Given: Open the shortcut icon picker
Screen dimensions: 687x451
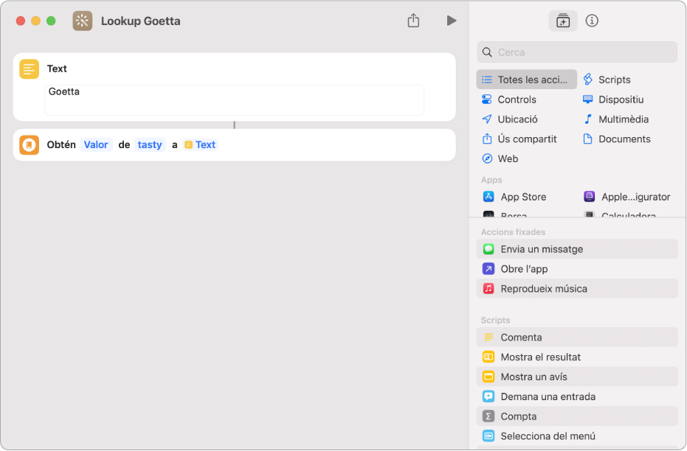Looking at the screenshot, I should (x=83, y=21).
